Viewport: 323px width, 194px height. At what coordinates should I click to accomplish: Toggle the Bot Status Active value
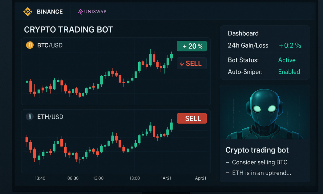(x=287, y=60)
